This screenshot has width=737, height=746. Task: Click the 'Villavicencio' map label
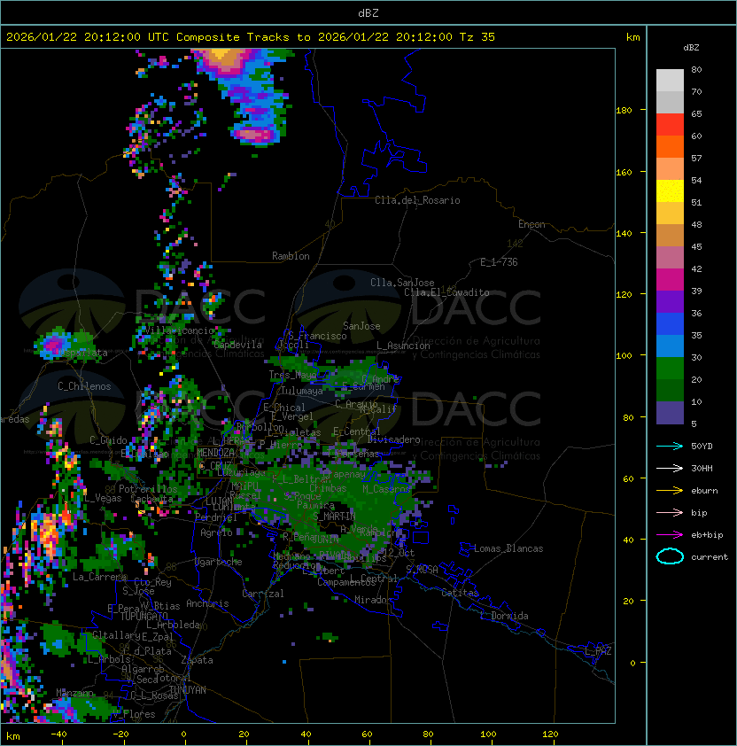[x=179, y=330]
